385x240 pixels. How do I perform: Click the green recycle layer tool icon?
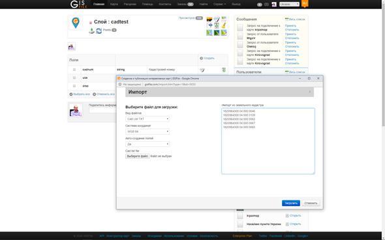coord(217,25)
